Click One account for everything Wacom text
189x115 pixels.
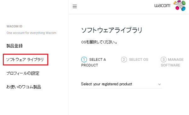(31, 33)
